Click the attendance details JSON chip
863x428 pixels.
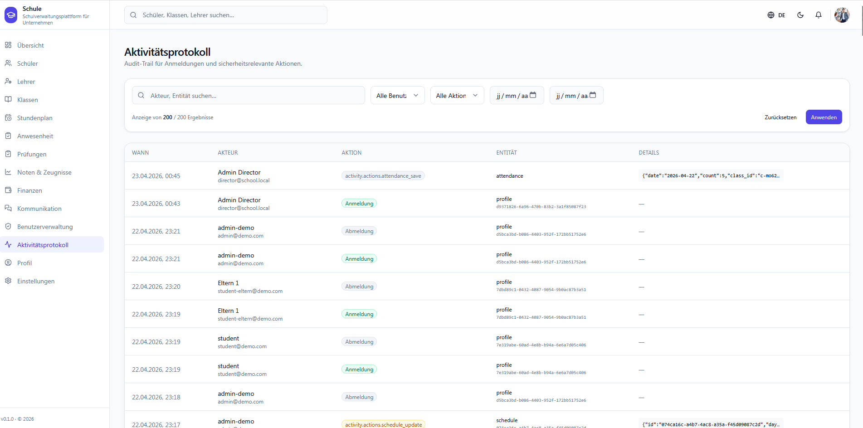tap(711, 175)
